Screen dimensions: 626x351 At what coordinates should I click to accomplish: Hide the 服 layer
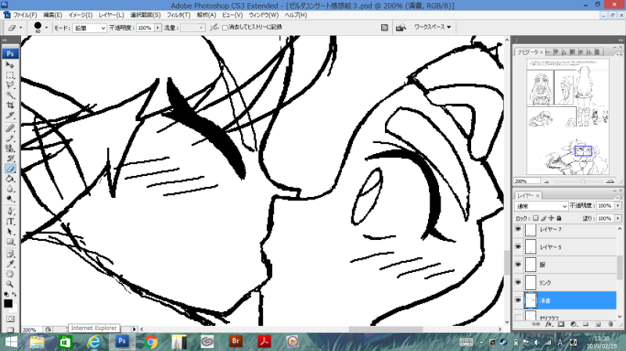[518, 264]
